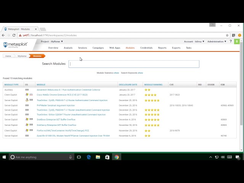Click the orange alert icon in Chrome toolbar
This screenshot has width=244, height=183.
[239, 35]
